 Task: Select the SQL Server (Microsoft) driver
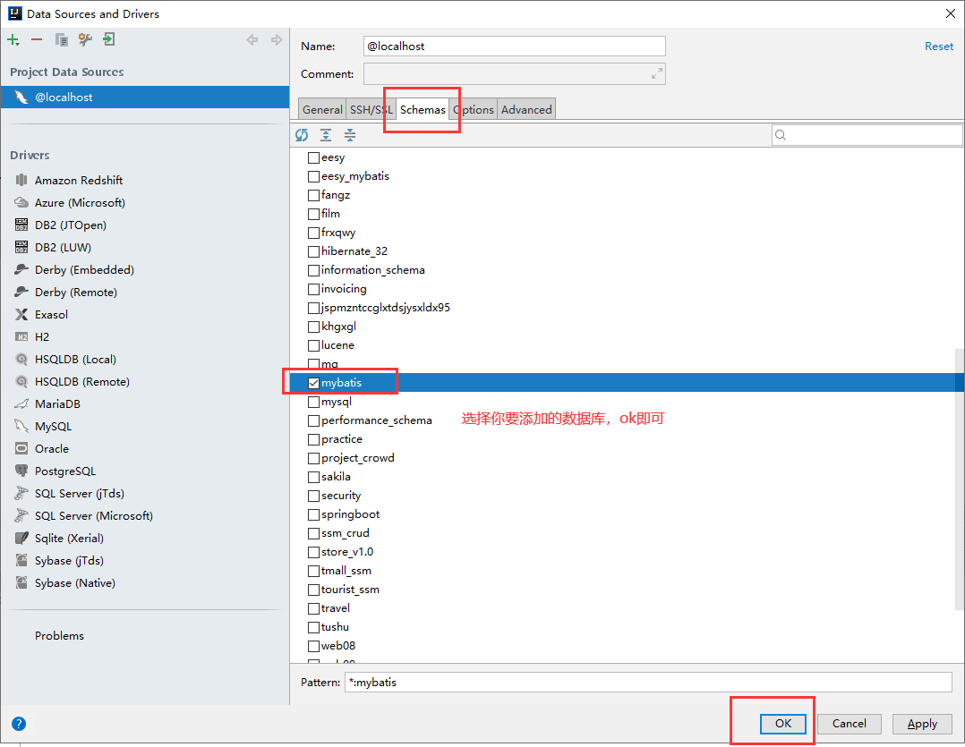coord(93,516)
